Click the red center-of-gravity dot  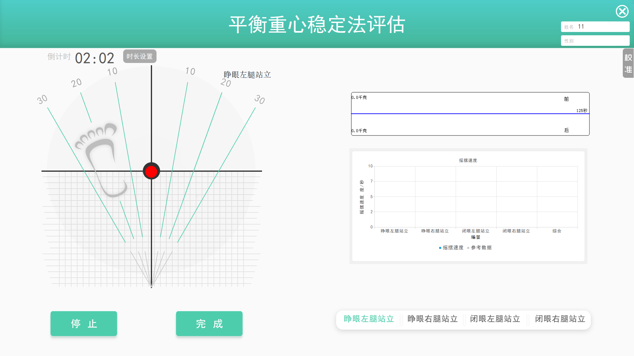[151, 171]
